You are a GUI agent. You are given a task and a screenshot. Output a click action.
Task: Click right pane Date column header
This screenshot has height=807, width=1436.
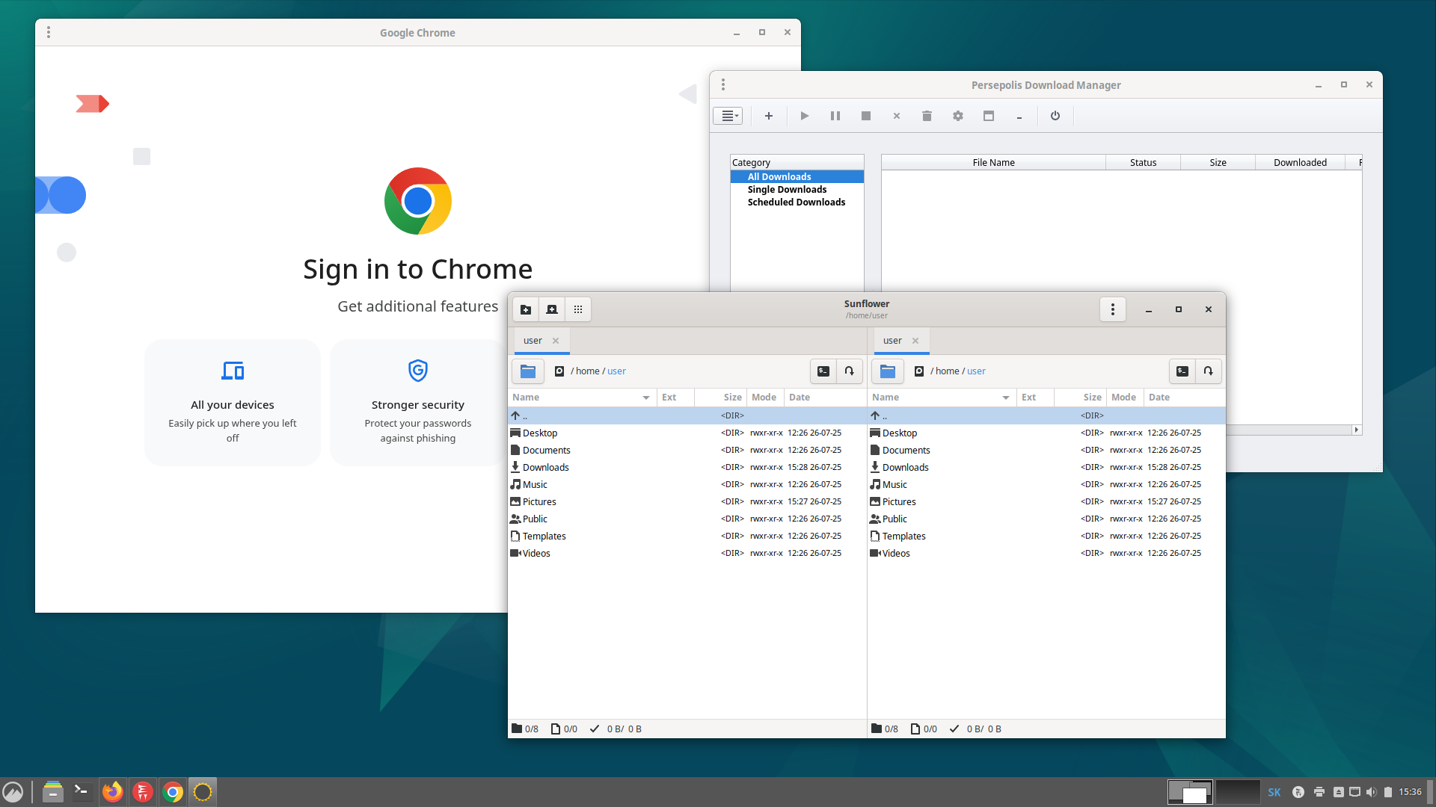(1184, 398)
